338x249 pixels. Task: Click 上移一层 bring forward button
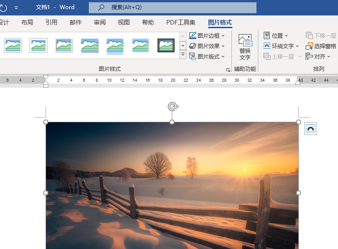pos(279,56)
